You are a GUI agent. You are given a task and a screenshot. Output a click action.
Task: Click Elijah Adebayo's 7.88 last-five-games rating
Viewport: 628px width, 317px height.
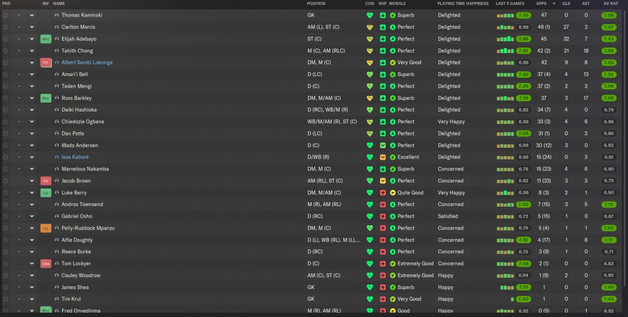click(523, 39)
